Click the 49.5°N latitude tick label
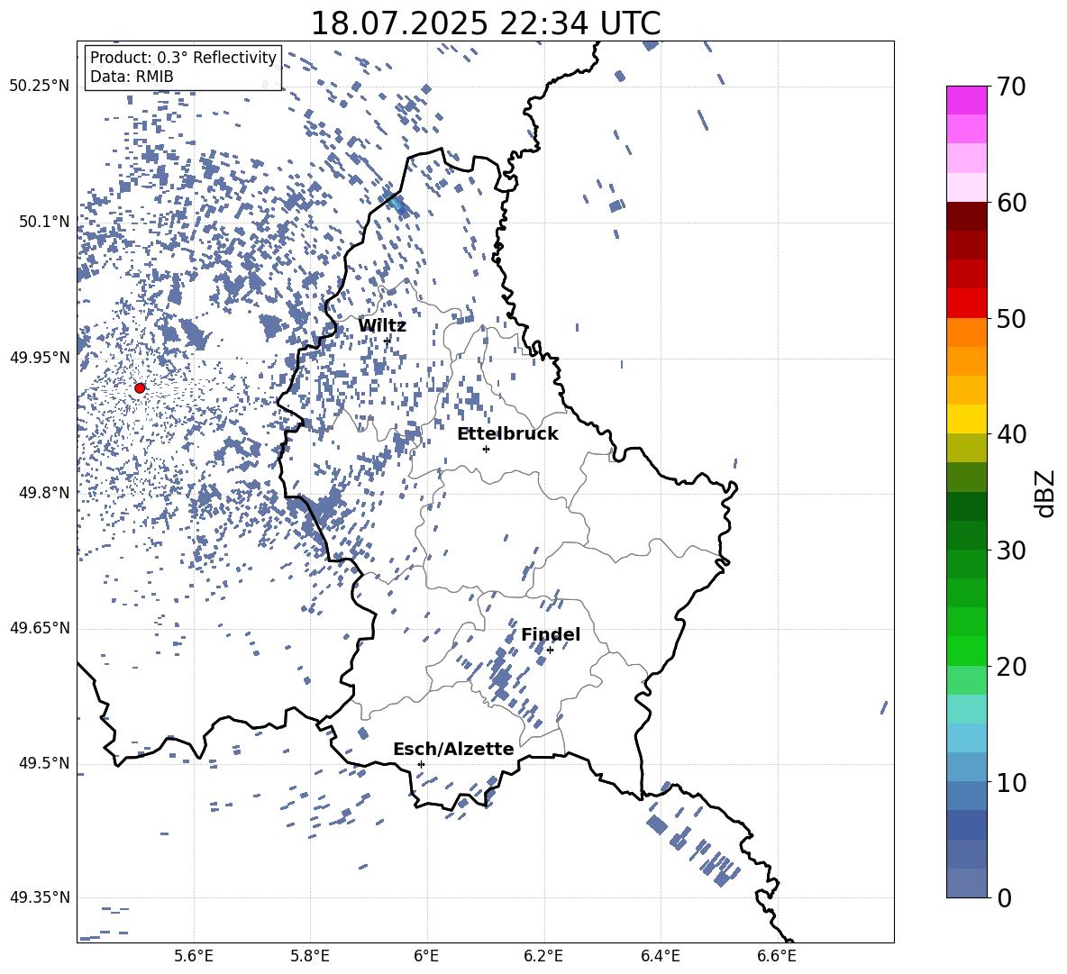This screenshot has height=974, width=1067. [x=44, y=763]
